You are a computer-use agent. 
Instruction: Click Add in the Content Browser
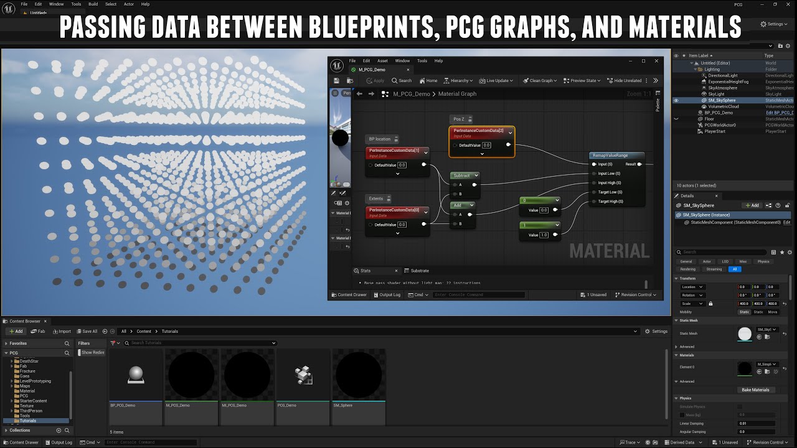pyautogui.click(x=16, y=331)
